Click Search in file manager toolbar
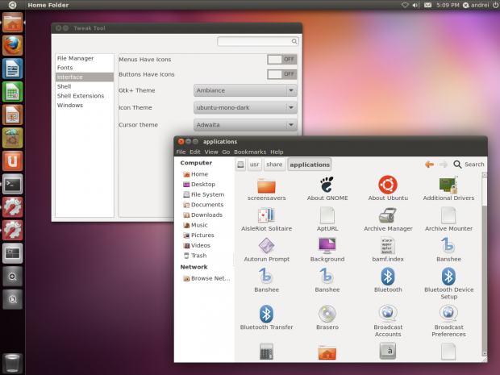 point(469,165)
